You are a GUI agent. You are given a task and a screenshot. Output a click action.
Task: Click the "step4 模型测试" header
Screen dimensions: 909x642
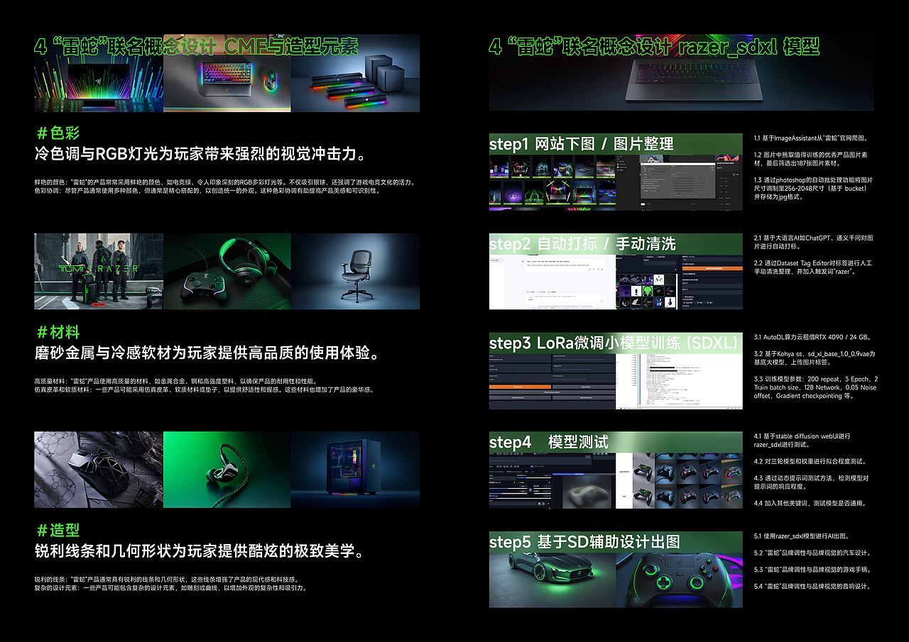549,442
